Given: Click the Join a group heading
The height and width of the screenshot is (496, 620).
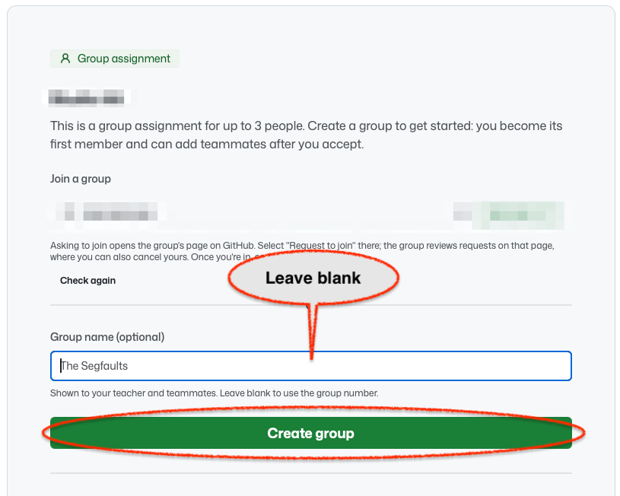Looking at the screenshot, I should pos(81,179).
